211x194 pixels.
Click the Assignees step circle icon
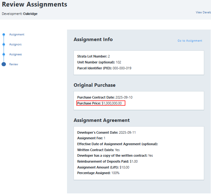pyautogui.click(x=4, y=54)
